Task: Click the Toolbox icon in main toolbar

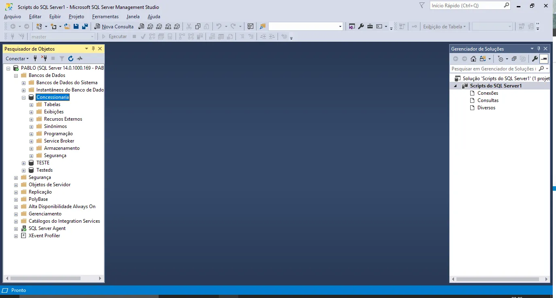Action: coord(370,26)
